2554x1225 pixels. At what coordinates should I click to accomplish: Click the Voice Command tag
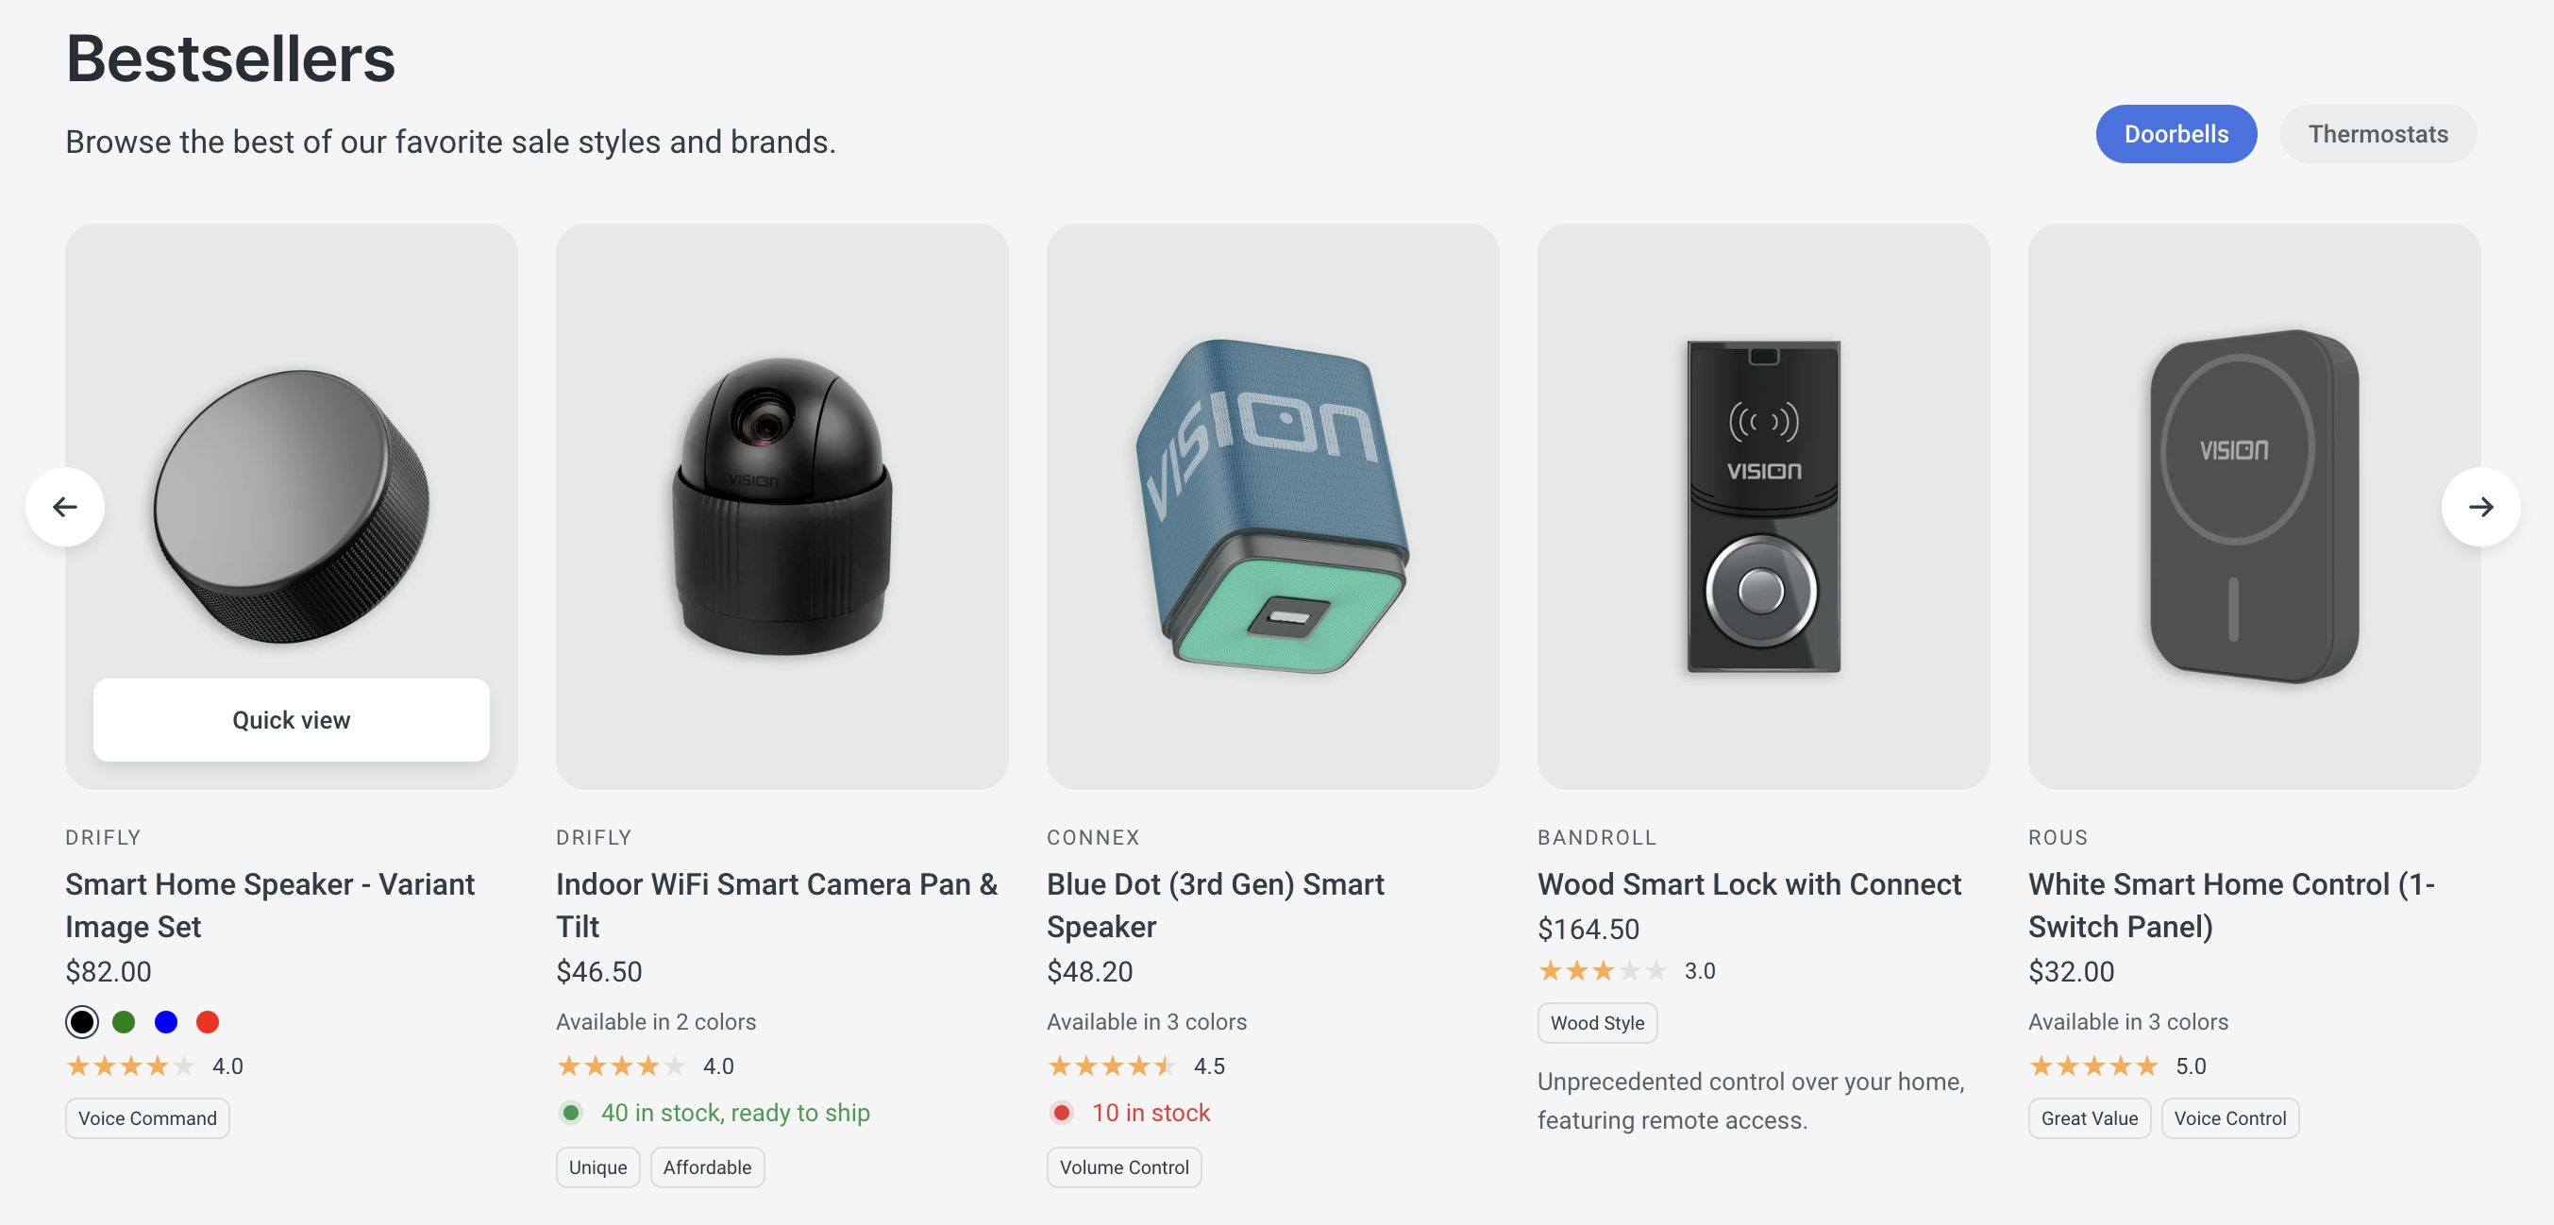coord(146,1118)
